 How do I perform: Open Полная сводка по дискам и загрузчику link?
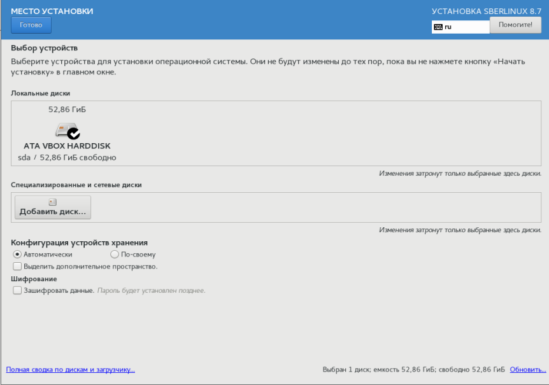(70, 370)
